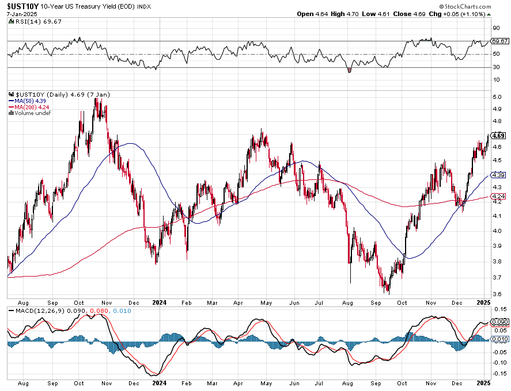Click the MACD histogram 0.010 value tag

(499, 340)
